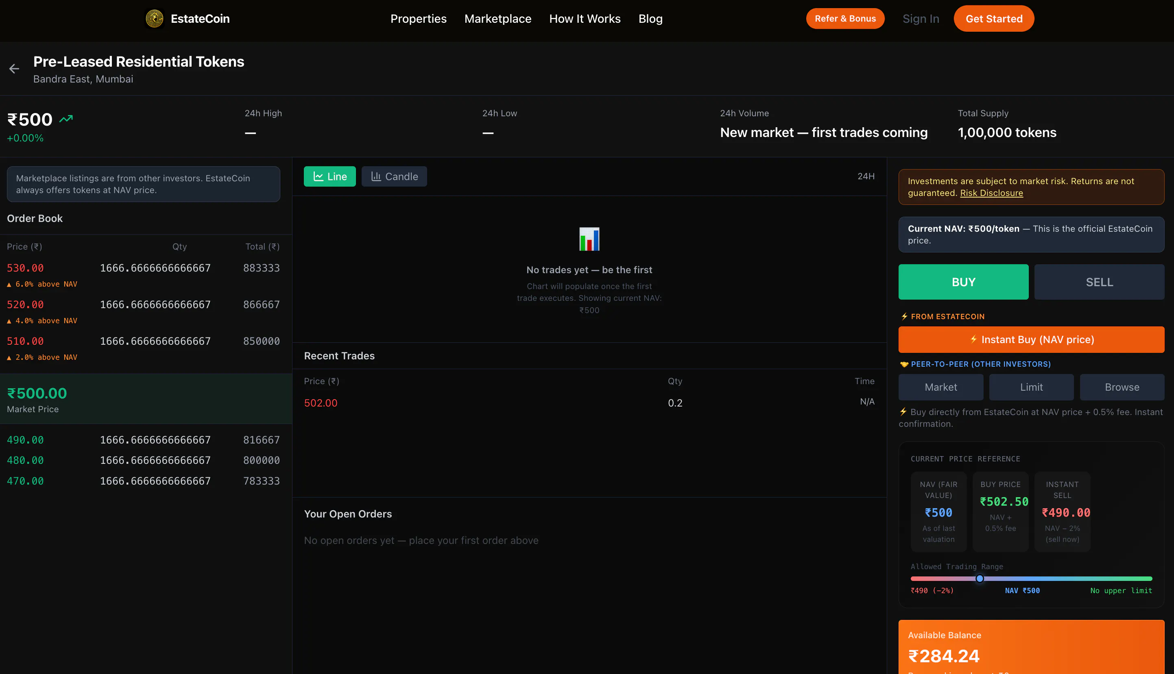Viewport: 1174px width, 674px height.
Task: Click the Sign In link
Action: pyautogui.click(x=921, y=19)
